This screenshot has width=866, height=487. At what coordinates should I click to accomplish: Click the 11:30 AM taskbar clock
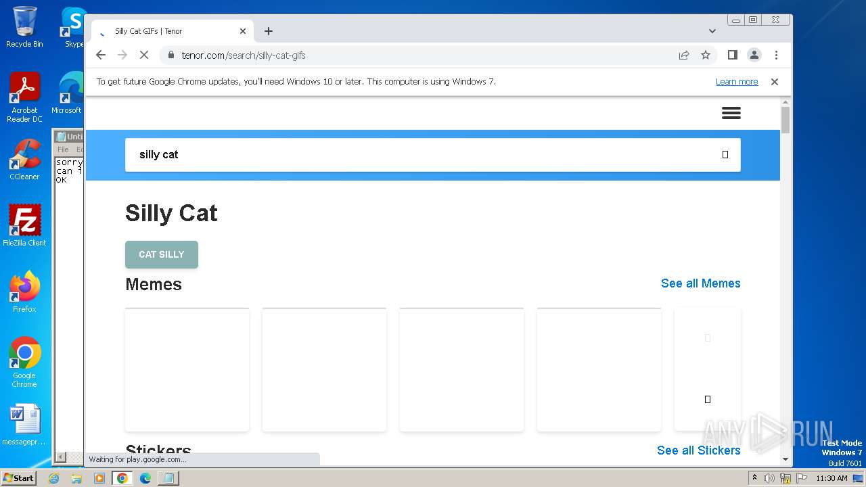tap(831, 478)
